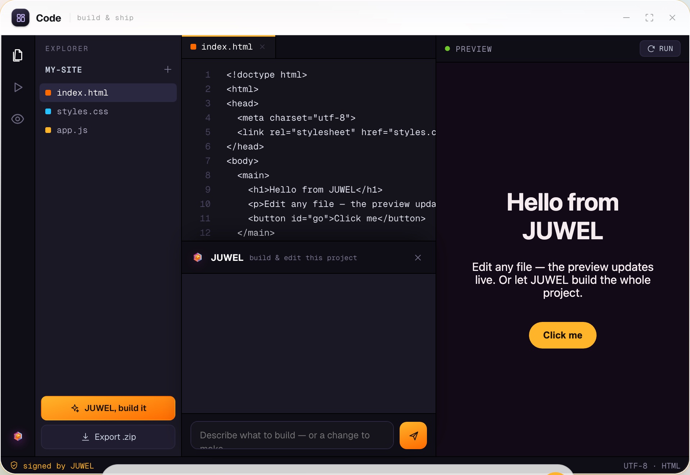Click line number 12 in the gutter
Screen dimensions: 690x475
(205, 233)
